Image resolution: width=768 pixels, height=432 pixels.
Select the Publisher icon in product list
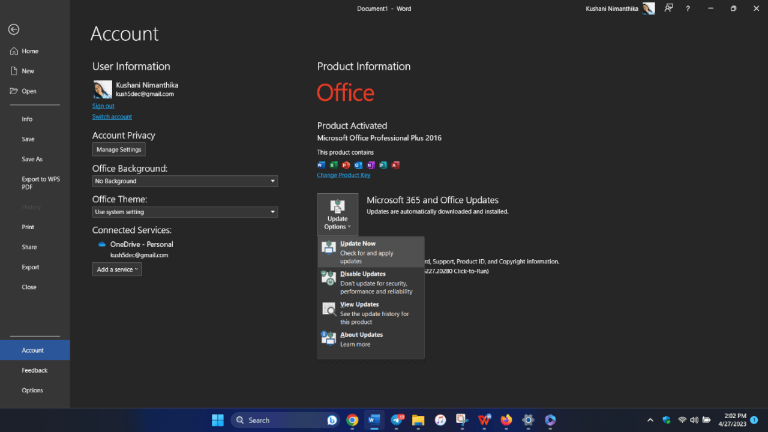[x=383, y=164]
